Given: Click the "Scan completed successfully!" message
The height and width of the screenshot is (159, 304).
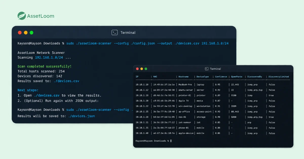Looking at the screenshot, I should tap(45, 66).
